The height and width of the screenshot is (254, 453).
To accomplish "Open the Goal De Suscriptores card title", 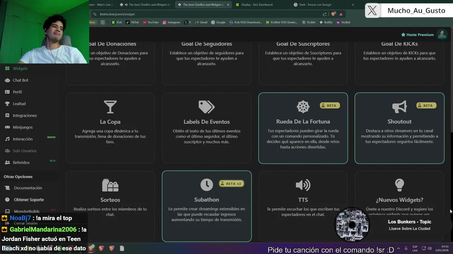I will (x=303, y=44).
